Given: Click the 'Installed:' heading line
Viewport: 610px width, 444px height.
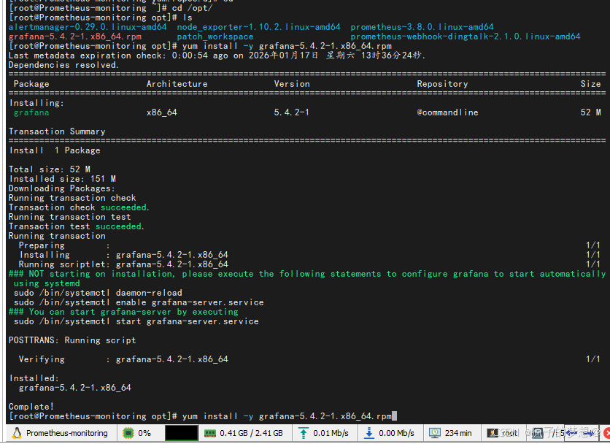Looking at the screenshot, I should (x=34, y=378).
